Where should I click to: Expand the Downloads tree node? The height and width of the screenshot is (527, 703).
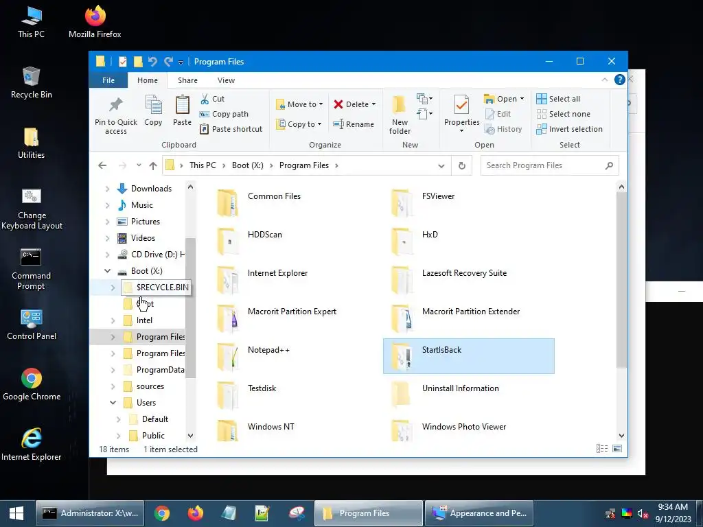coord(107,189)
